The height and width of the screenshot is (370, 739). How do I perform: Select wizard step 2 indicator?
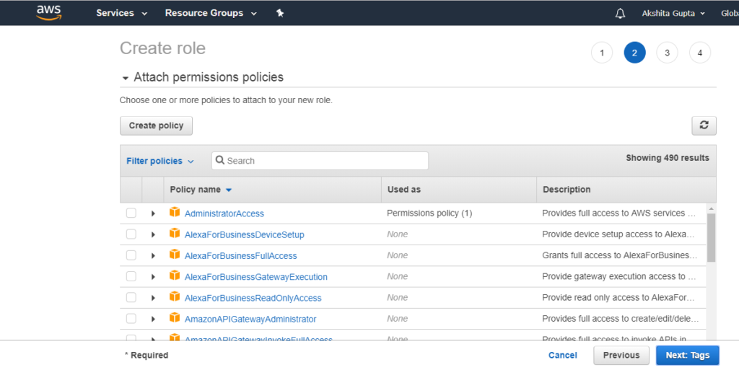tap(634, 53)
